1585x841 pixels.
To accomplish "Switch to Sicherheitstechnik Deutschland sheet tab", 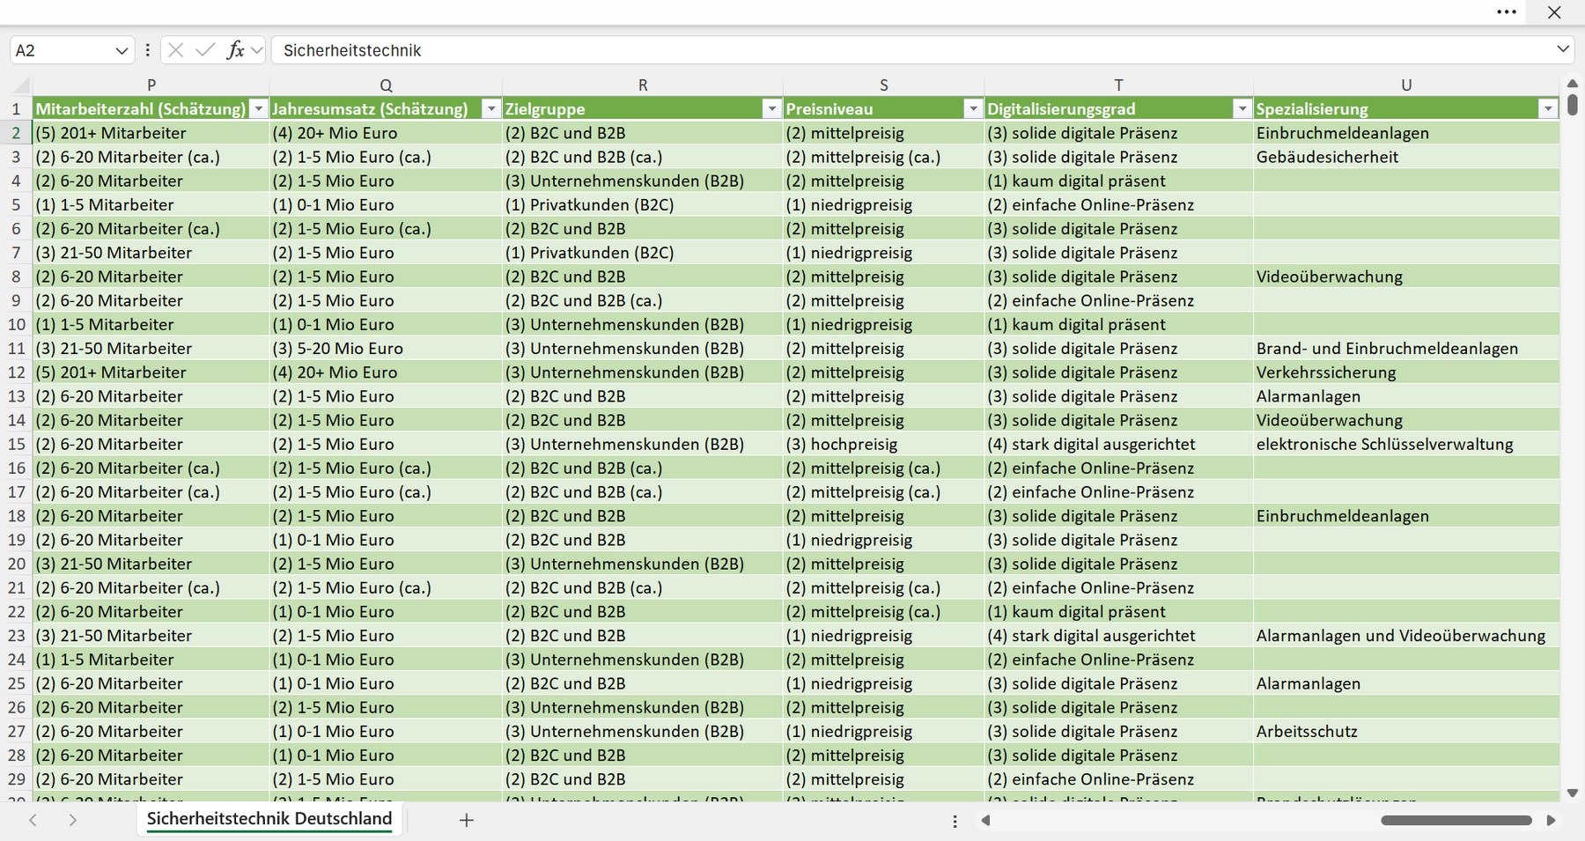I will [x=269, y=819].
